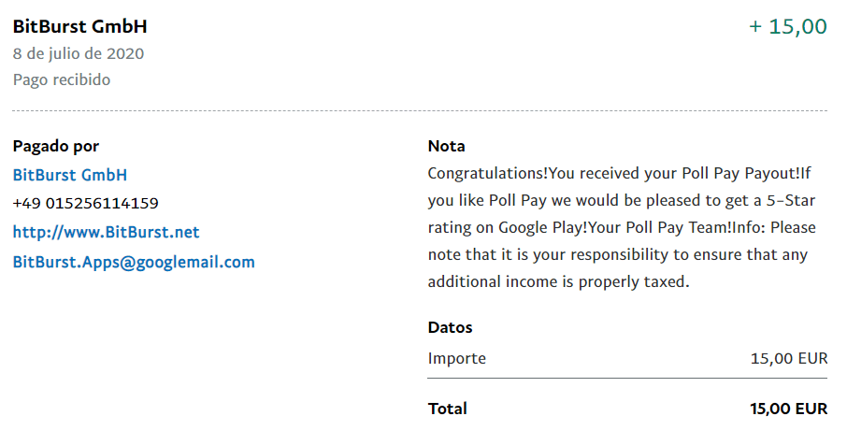Click the divider line above Total
The image size is (847, 445).
coord(627,379)
